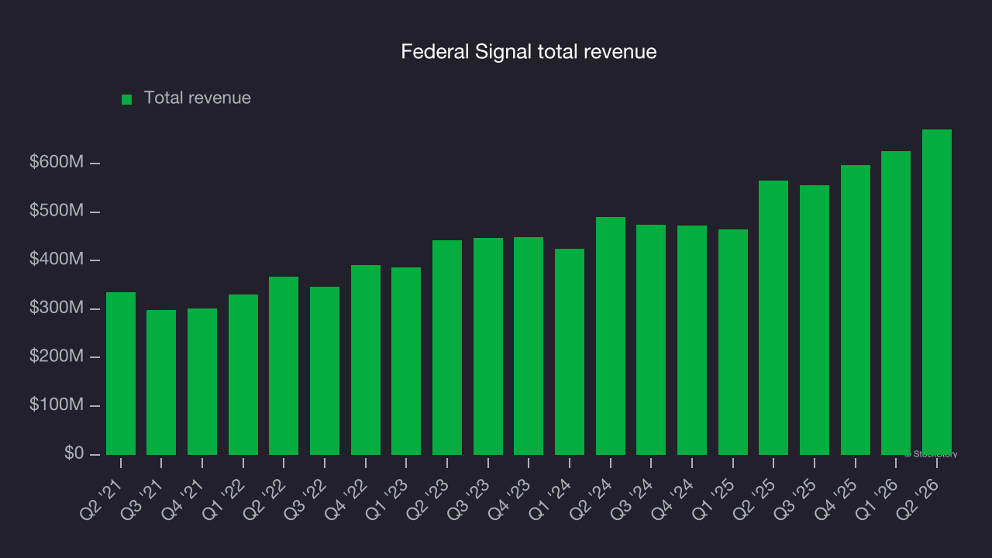
Task: Click the tallest bar, Q2 '26
Action: tap(937, 292)
